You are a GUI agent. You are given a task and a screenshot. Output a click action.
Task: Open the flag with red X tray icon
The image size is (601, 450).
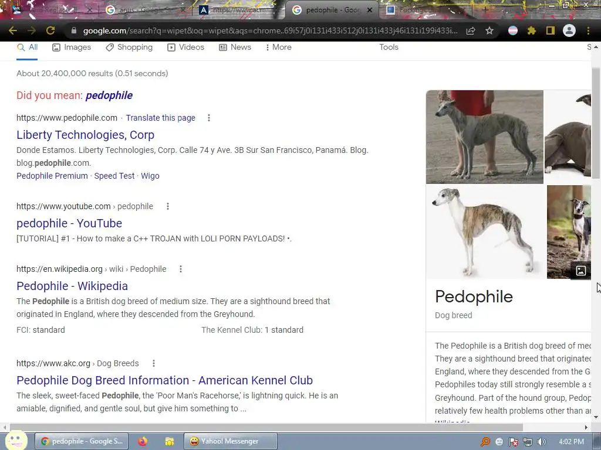(x=513, y=442)
